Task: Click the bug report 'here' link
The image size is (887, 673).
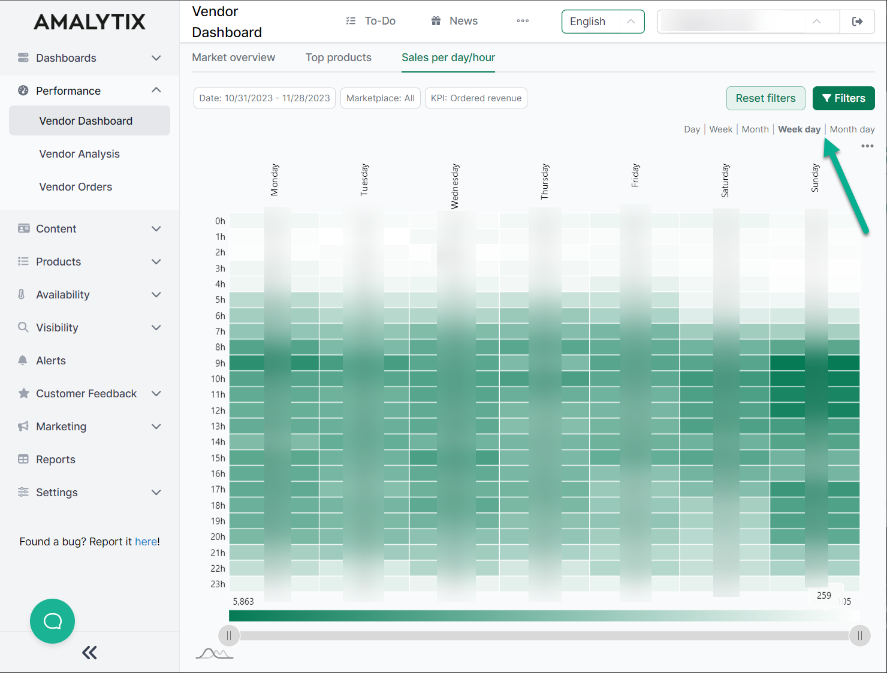Action: tap(146, 542)
